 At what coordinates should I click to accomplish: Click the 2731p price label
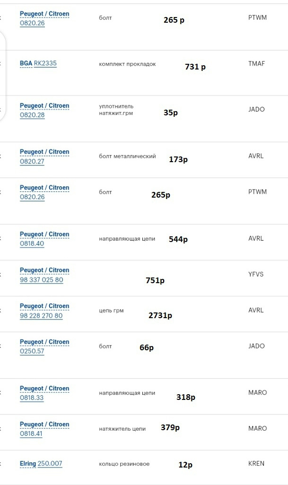pos(160,315)
